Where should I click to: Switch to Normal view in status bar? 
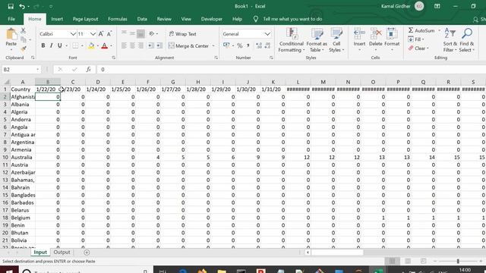click(x=392, y=261)
